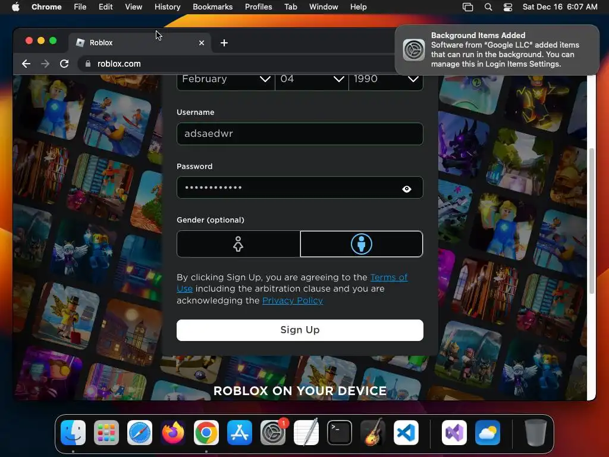Viewport: 609px width, 457px height.
Task: Launch Visual Studio Code from the dock
Action: point(406,433)
